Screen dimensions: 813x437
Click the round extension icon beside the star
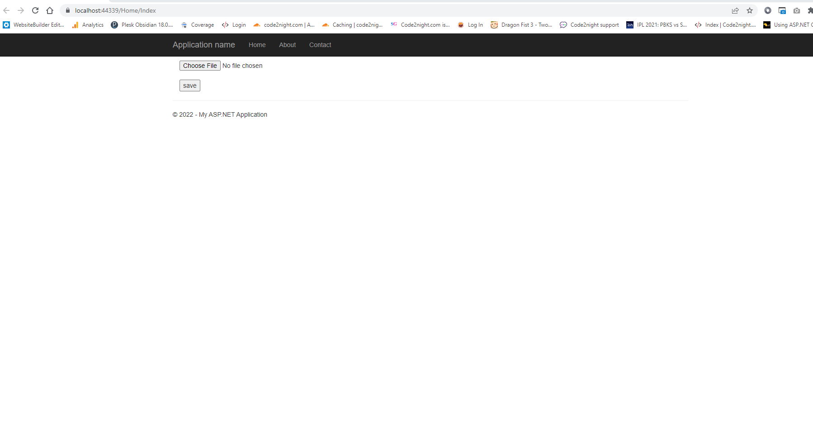tap(768, 10)
